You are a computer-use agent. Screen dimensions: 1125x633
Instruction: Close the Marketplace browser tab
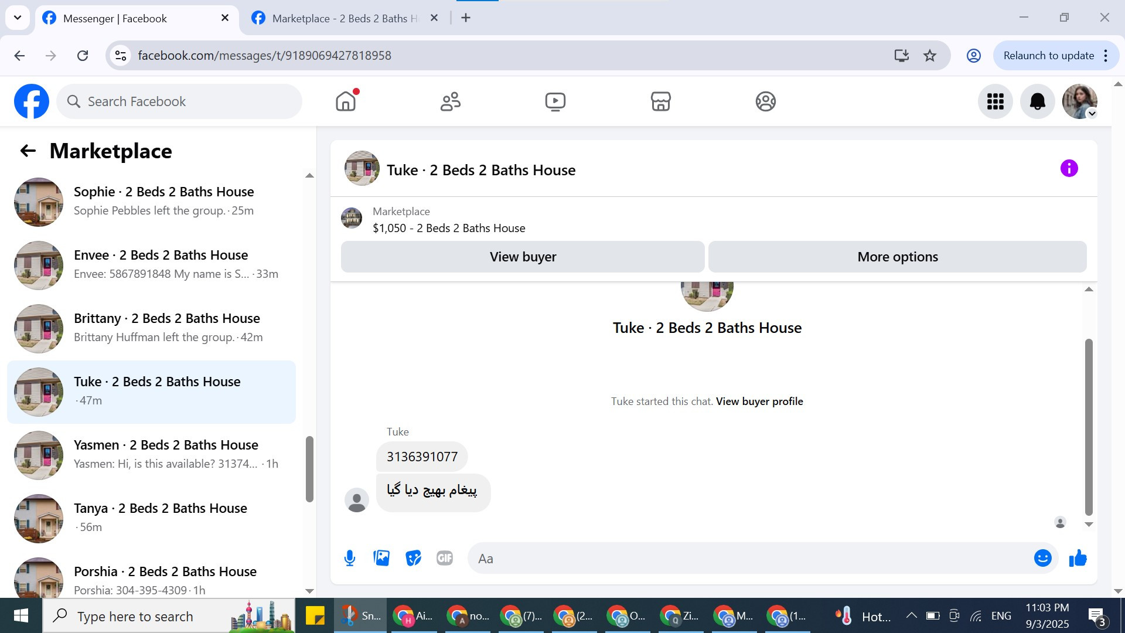[x=434, y=18]
